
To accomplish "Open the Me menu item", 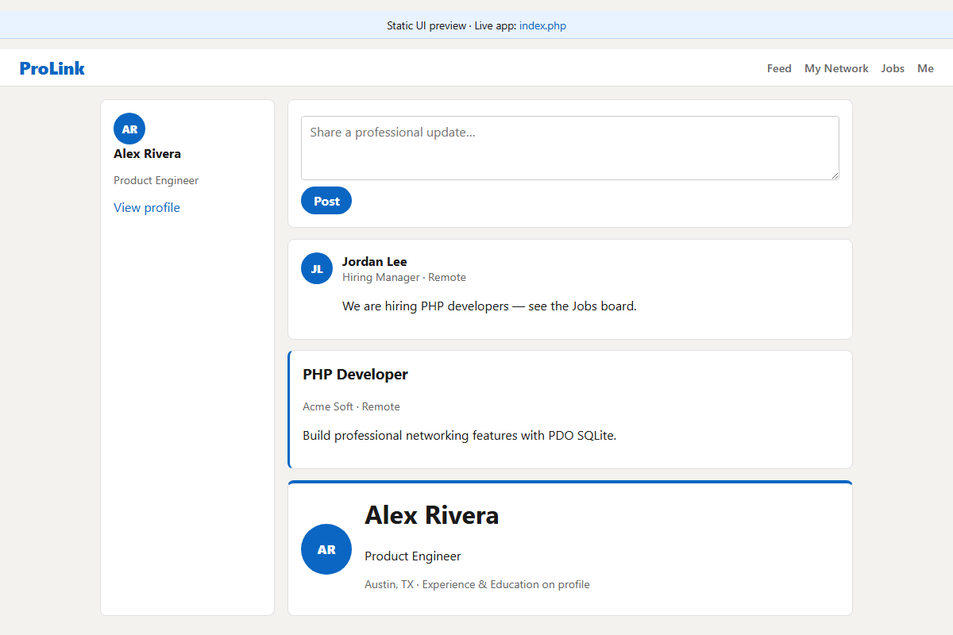I will 925,68.
